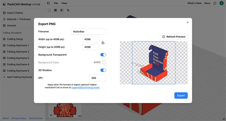Click the DPI input field

coord(97,78)
